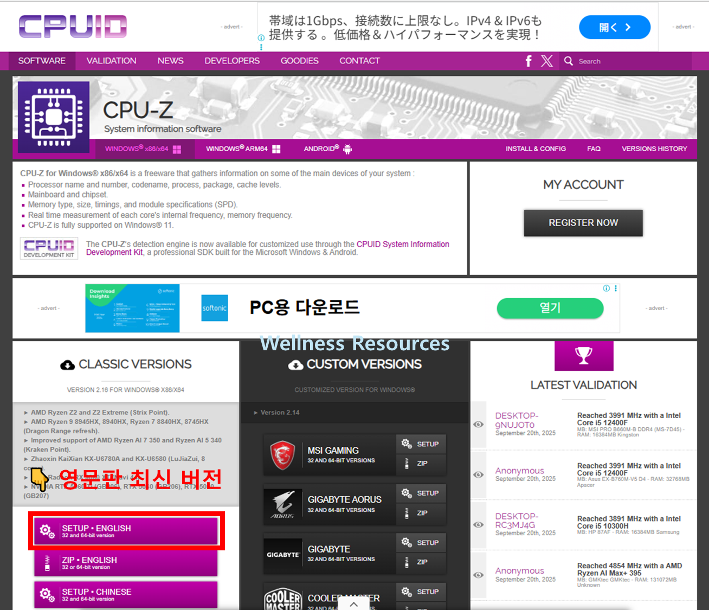Download Gigabyte Aorus ZIP version
Screen dimensions: 709x610
tap(421, 513)
